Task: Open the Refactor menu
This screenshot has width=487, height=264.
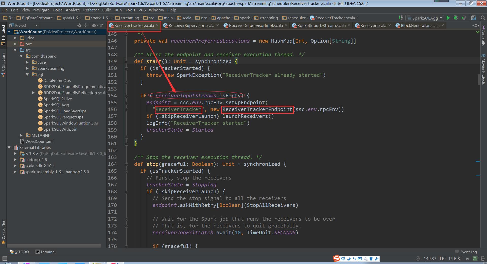Action: tap(91, 10)
